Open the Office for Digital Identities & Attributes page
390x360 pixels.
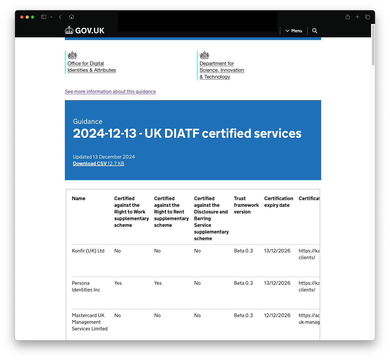click(x=92, y=67)
